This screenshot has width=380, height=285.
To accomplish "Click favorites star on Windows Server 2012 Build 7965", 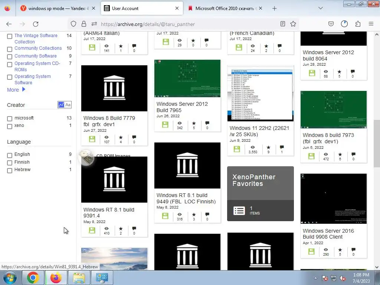I will [x=194, y=123].
